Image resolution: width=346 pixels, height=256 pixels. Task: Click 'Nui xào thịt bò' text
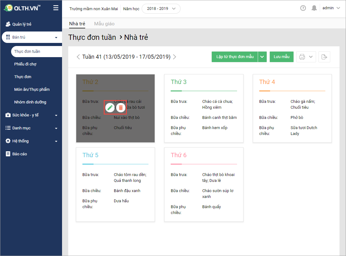point(127,118)
